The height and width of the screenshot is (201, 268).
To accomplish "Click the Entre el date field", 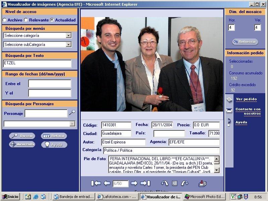I will 50,83.
